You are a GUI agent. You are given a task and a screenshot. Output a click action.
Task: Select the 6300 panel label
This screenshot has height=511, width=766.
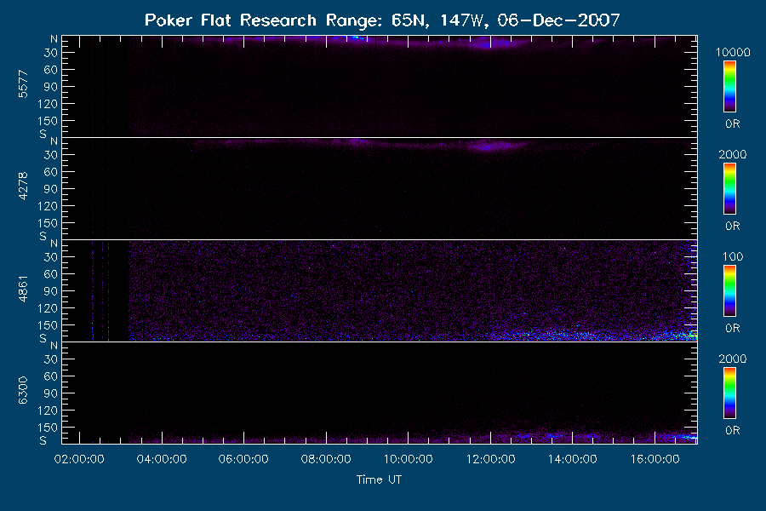pyautogui.click(x=23, y=391)
